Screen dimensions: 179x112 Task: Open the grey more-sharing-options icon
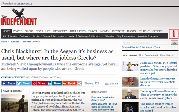[x=80, y=83]
